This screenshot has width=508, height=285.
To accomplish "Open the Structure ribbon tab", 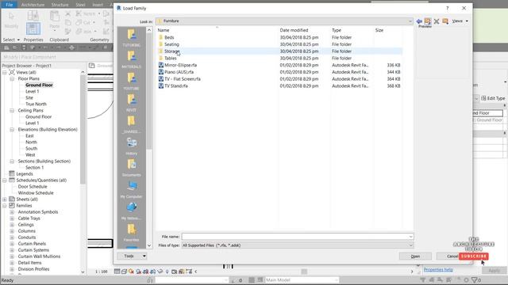I will pos(60,5).
